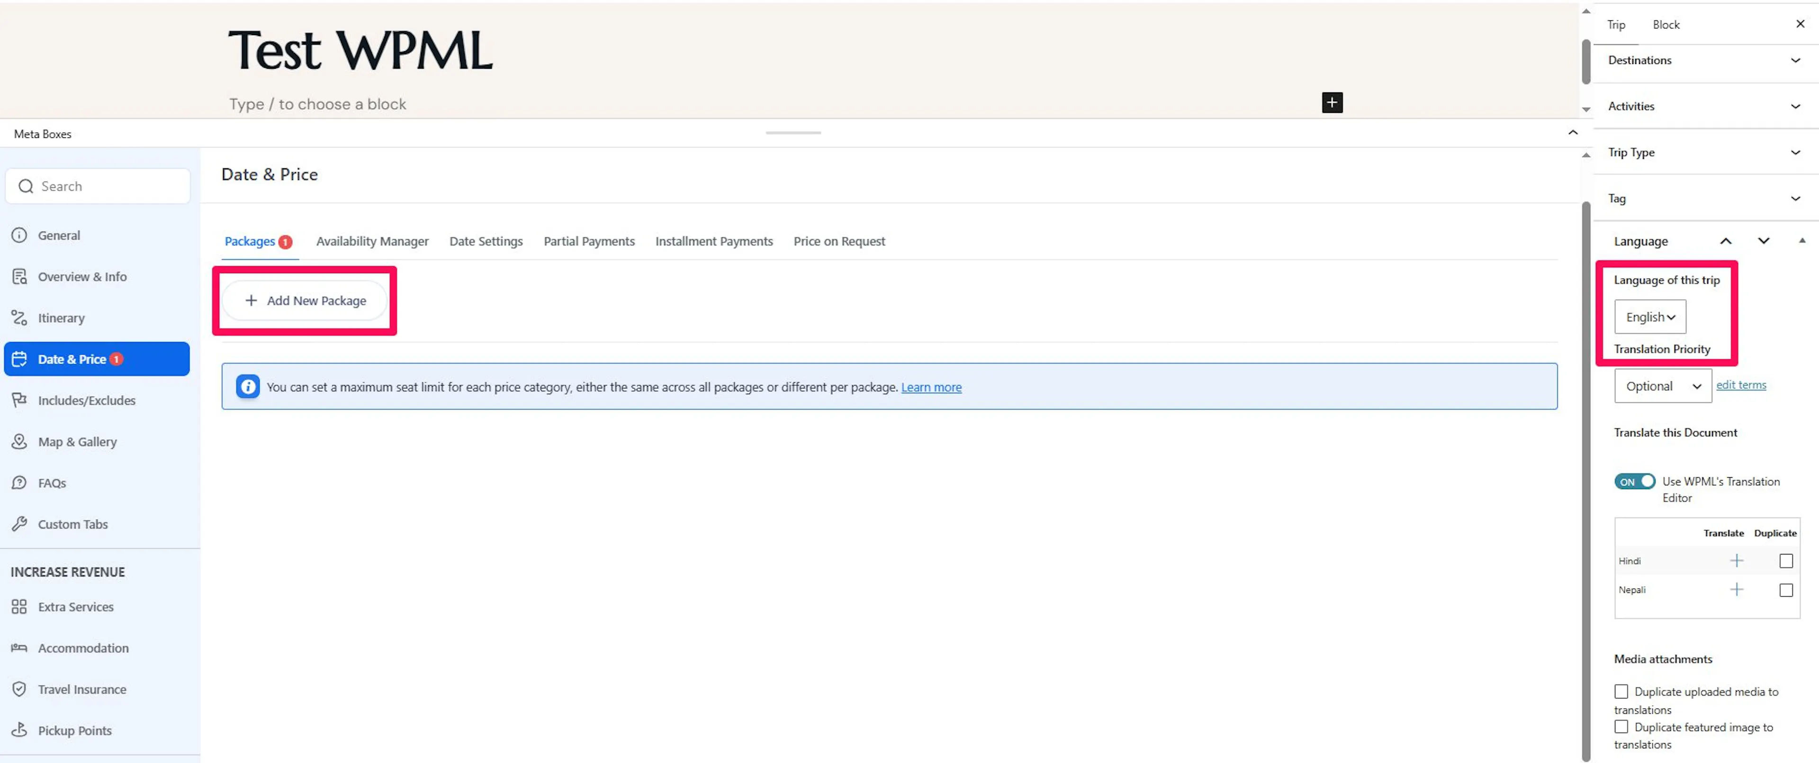This screenshot has height=763, width=1819.
Task: Expand the Destinations panel
Action: click(x=1705, y=60)
